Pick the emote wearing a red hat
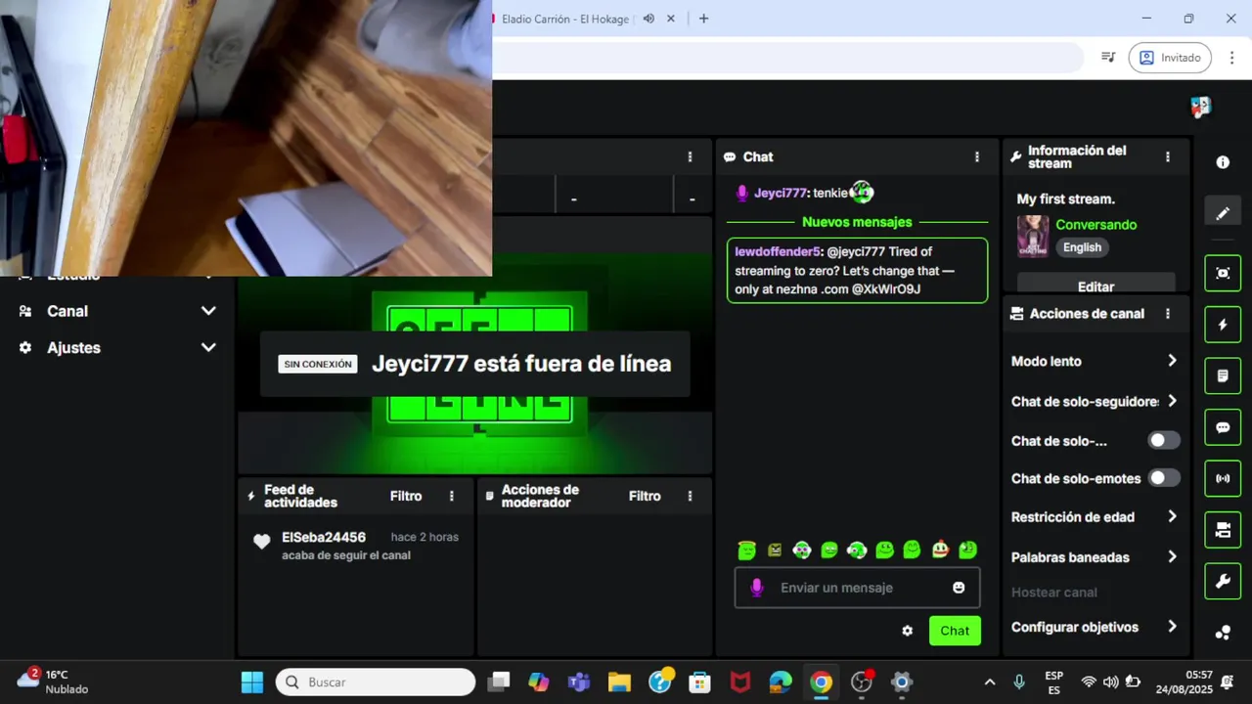The width and height of the screenshot is (1252, 704). pos(940,550)
